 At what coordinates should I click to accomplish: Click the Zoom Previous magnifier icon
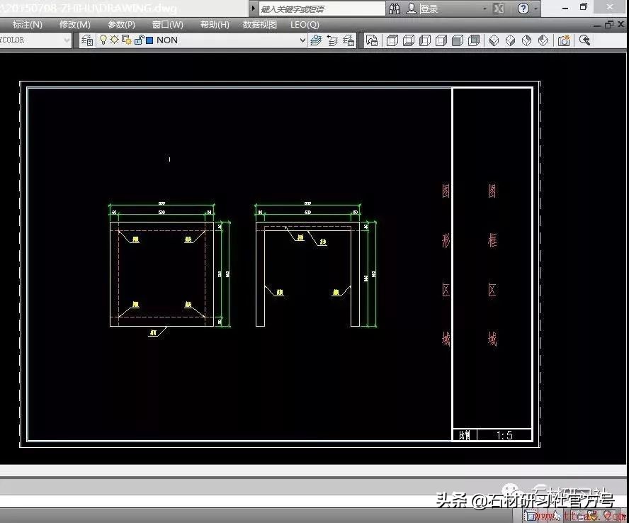point(584,40)
